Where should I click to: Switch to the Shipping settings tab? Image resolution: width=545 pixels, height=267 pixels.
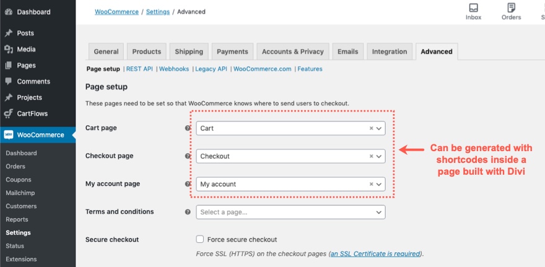click(x=189, y=51)
